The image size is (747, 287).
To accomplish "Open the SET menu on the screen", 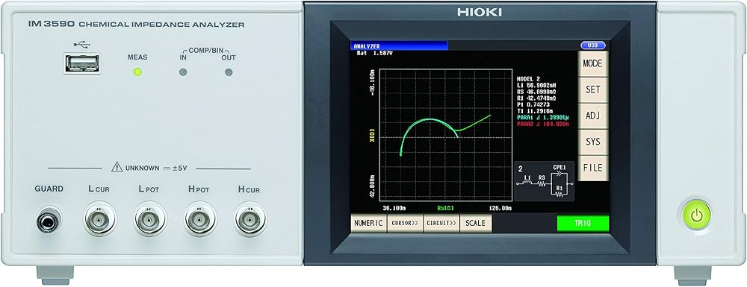I will [592, 89].
